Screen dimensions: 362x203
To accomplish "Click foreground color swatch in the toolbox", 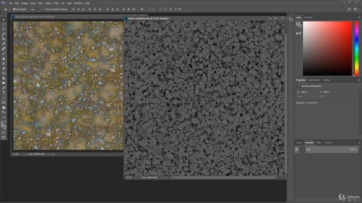I will click(2, 125).
